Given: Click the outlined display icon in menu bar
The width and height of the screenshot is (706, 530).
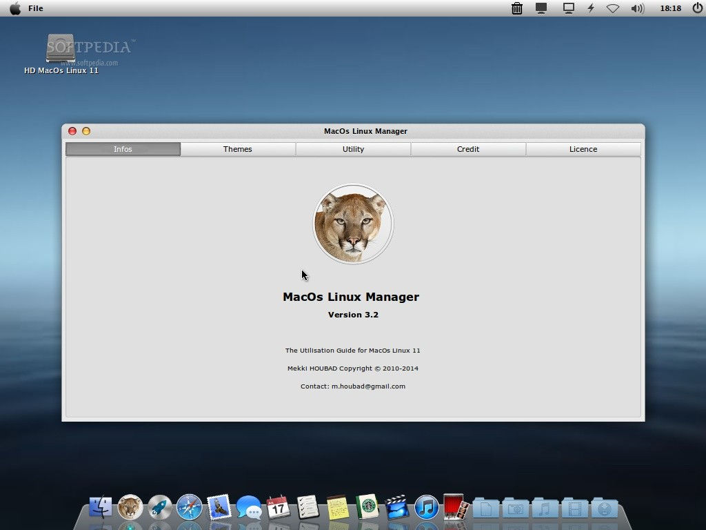Looking at the screenshot, I should pyautogui.click(x=569, y=8).
